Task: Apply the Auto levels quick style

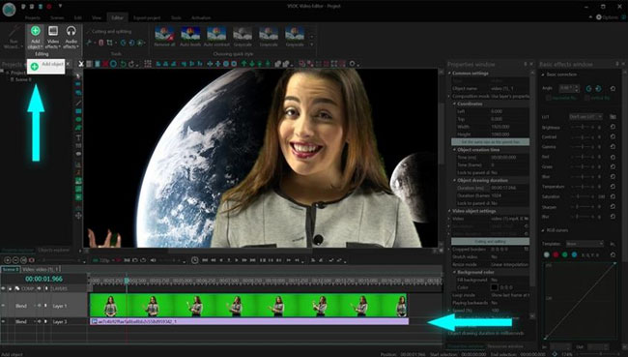Action: point(190,37)
